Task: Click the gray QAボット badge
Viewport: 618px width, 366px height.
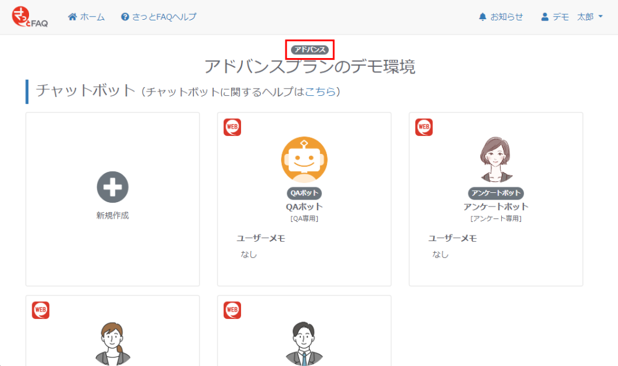Action: pos(304,193)
